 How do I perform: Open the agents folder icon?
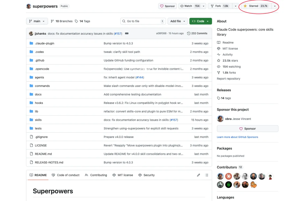(31, 77)
